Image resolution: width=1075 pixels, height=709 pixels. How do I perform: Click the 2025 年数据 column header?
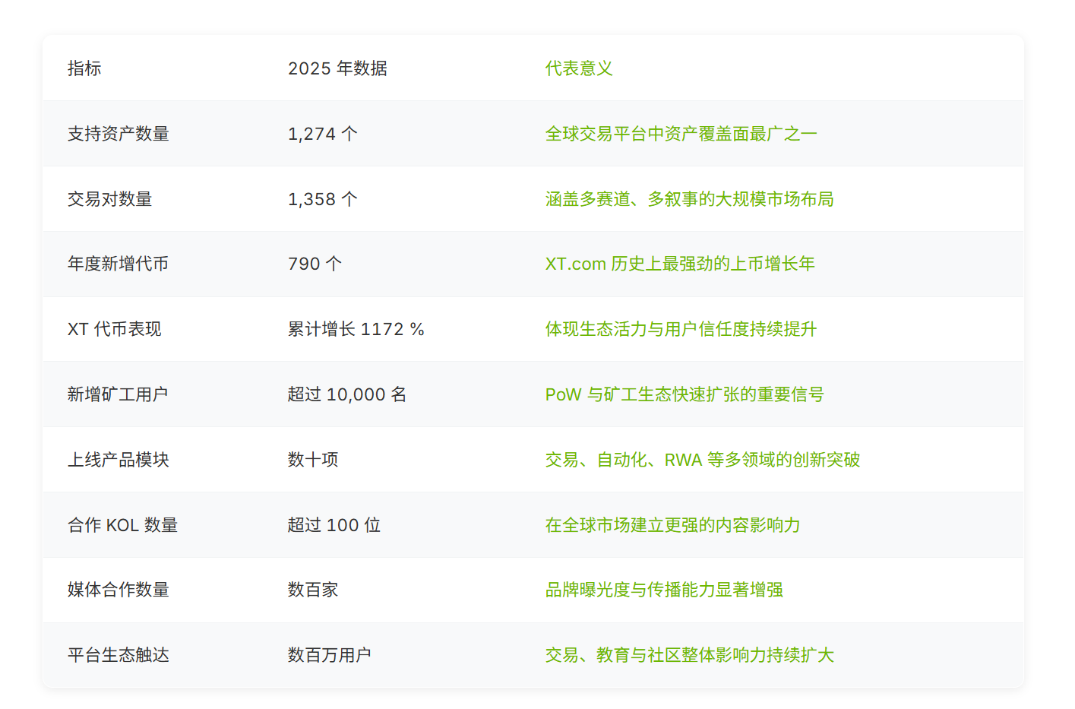(x=337, y=68)
